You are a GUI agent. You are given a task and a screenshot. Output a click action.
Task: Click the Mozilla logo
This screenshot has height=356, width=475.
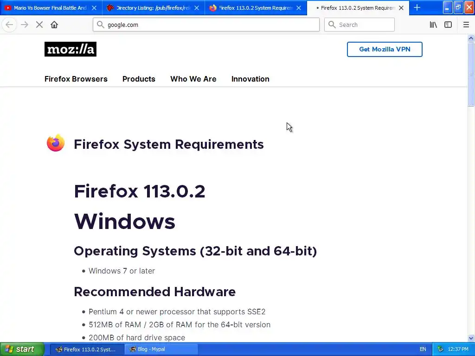coord(71,49)
